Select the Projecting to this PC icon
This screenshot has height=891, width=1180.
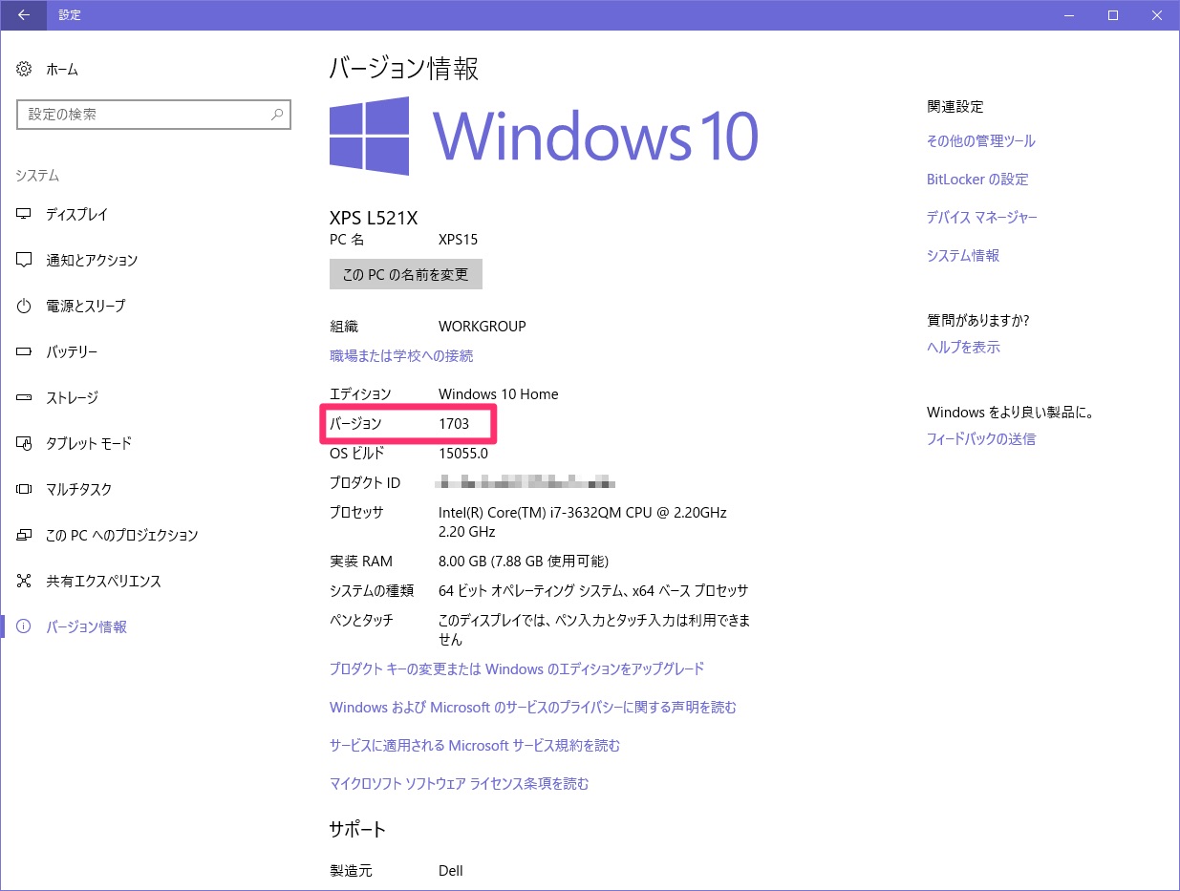25,536
